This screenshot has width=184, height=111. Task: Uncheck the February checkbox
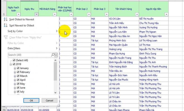pos(18,72)
